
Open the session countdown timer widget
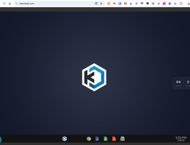click(181, 83)
